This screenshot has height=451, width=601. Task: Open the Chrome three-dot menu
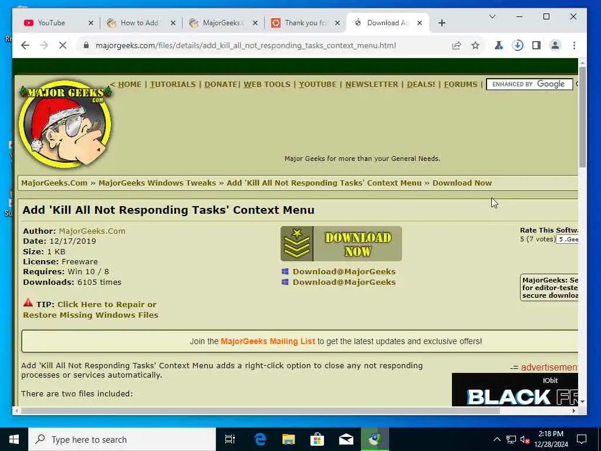coord(574,46)
